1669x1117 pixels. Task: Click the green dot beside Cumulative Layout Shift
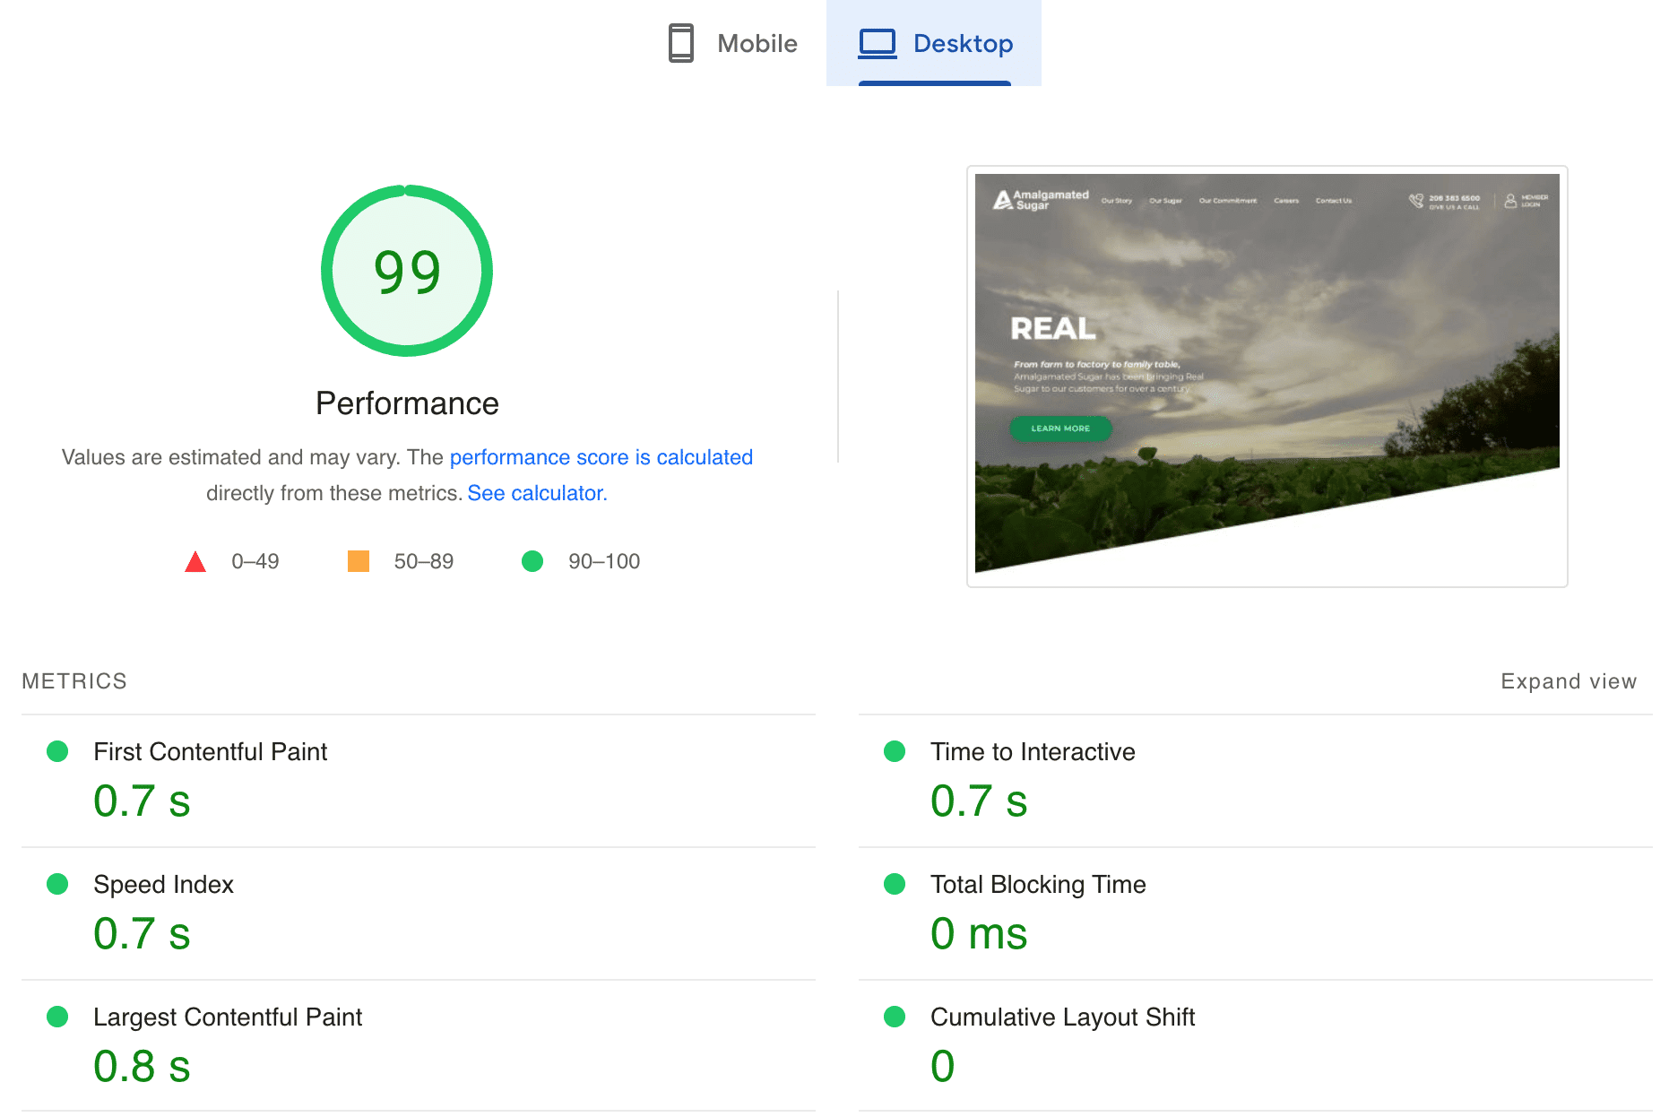pyautogui.click(x=895, y=1017)
